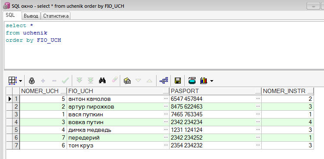The height and width of the screenshot is (159, 324).
Task: Click the previous record up-triangle icon
Action: (149, 81)
